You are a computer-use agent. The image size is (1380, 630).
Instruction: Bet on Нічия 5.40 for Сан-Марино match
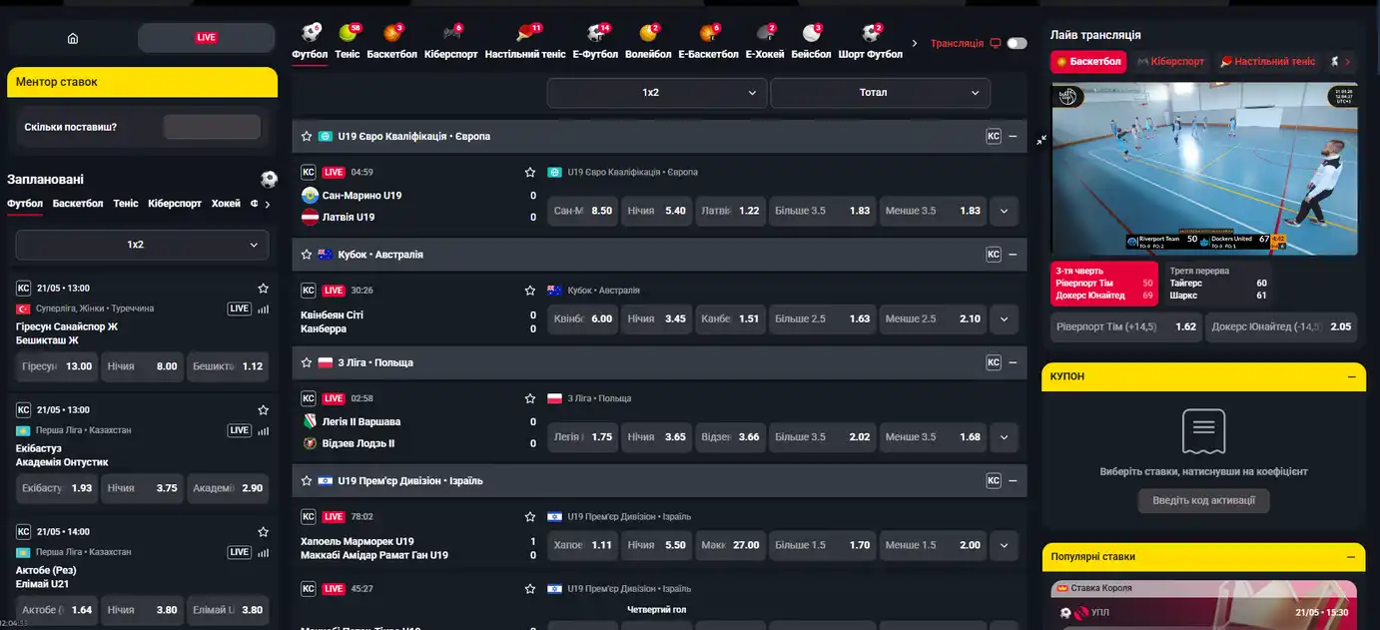pos(656,211)
